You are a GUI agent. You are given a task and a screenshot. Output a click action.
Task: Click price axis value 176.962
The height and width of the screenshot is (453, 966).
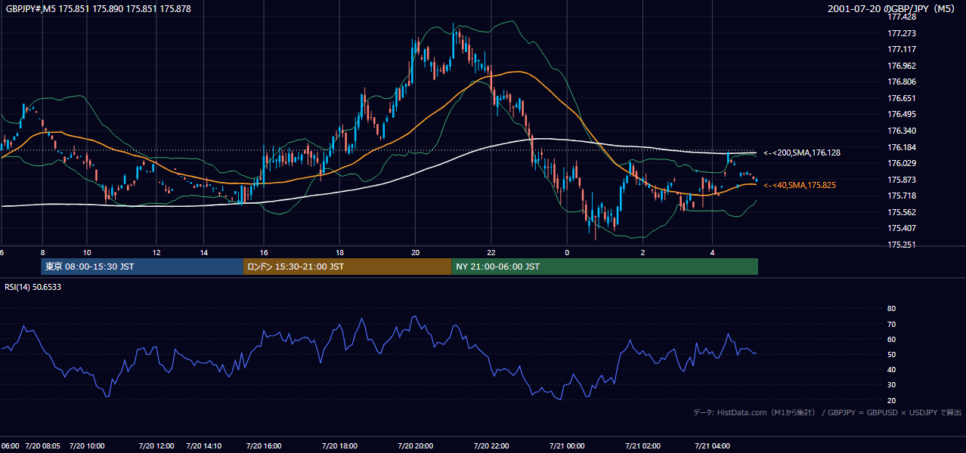[903, 66]
